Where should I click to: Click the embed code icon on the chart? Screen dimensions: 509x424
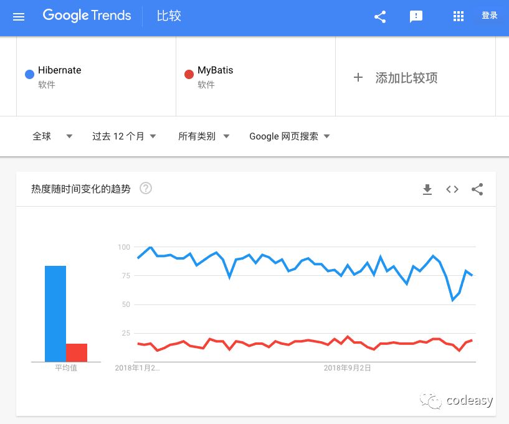452,189
